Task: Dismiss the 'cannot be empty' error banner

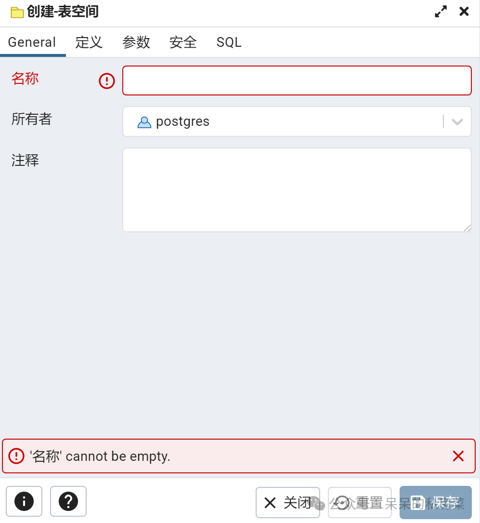Action: (458, 456)
